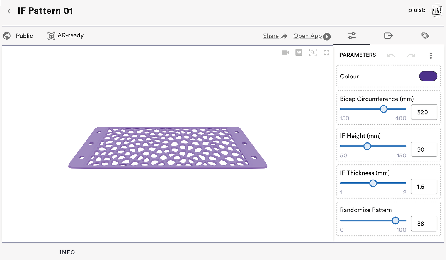Image resolution: width=446 pixels, height=260 pixels.
Task: Click the Randomize Pattern slider handle
Action: pos(395,220)
